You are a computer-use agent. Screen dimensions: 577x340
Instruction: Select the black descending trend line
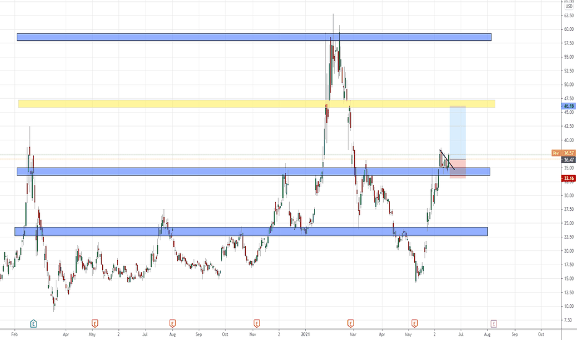pos(447,159)
